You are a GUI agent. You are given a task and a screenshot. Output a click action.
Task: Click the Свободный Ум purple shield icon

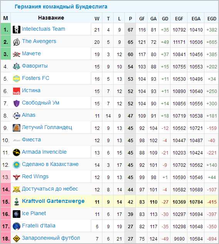pos(17,103)
